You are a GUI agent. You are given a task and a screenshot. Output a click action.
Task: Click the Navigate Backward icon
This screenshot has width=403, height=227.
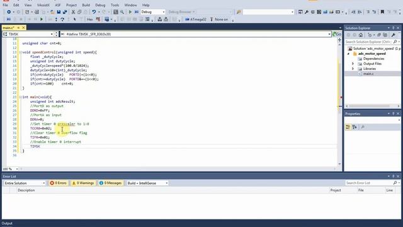[9, 12]
